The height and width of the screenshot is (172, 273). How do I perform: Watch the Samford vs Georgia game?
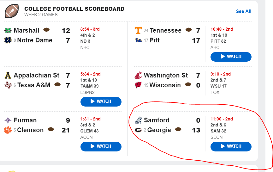click(231, 146)
